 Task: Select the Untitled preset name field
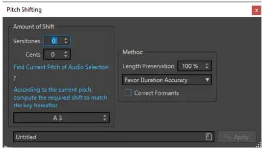click(x=109, y=137)
